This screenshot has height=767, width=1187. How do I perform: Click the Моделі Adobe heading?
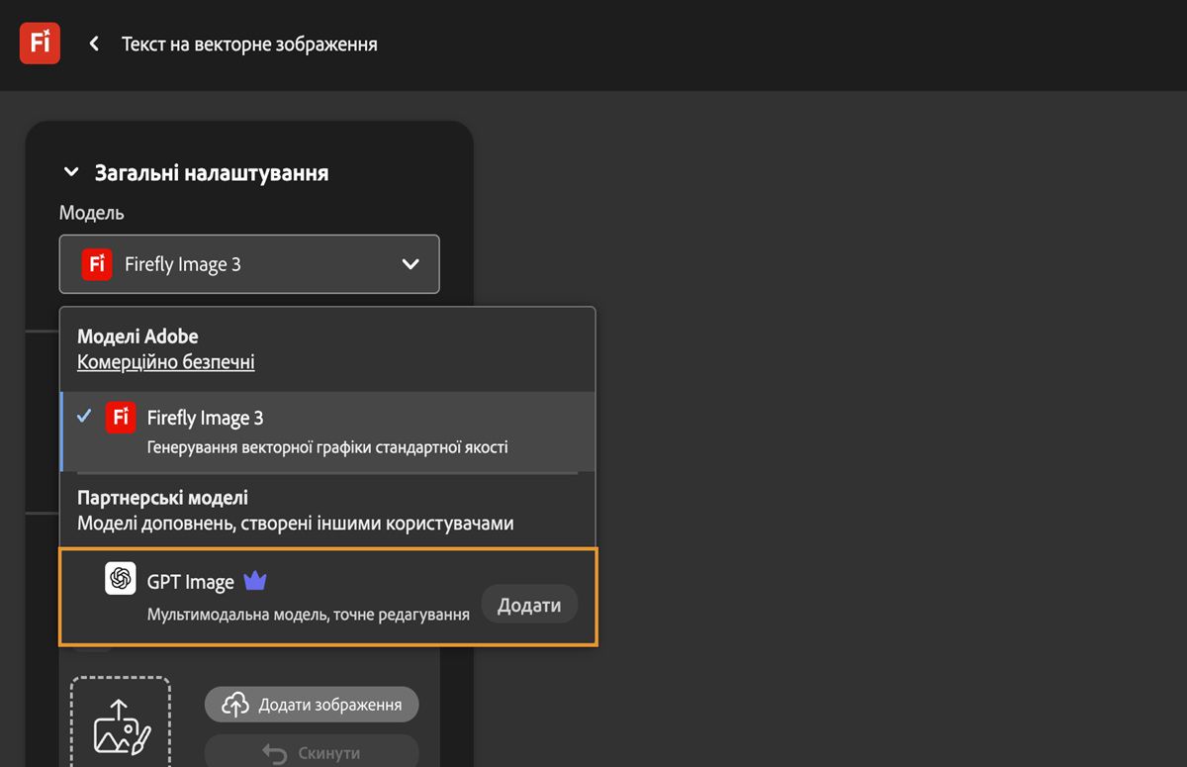pos(137,336)
